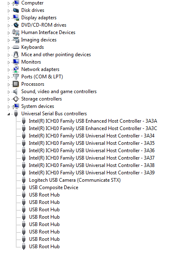Expand the Ports (COM & LPT) category
The height and width of the screenshot is (272, 169).
pos(9,77)
